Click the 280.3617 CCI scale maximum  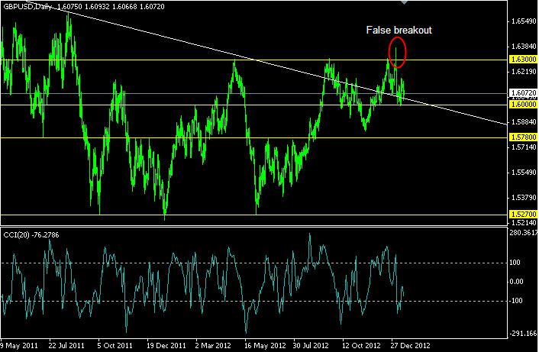524,233
